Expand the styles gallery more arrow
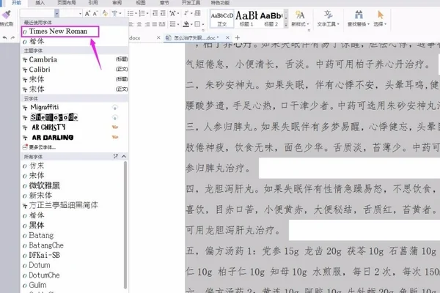Image resolution: width=440 pixels, height=293 pixels. tap(286, 25)
